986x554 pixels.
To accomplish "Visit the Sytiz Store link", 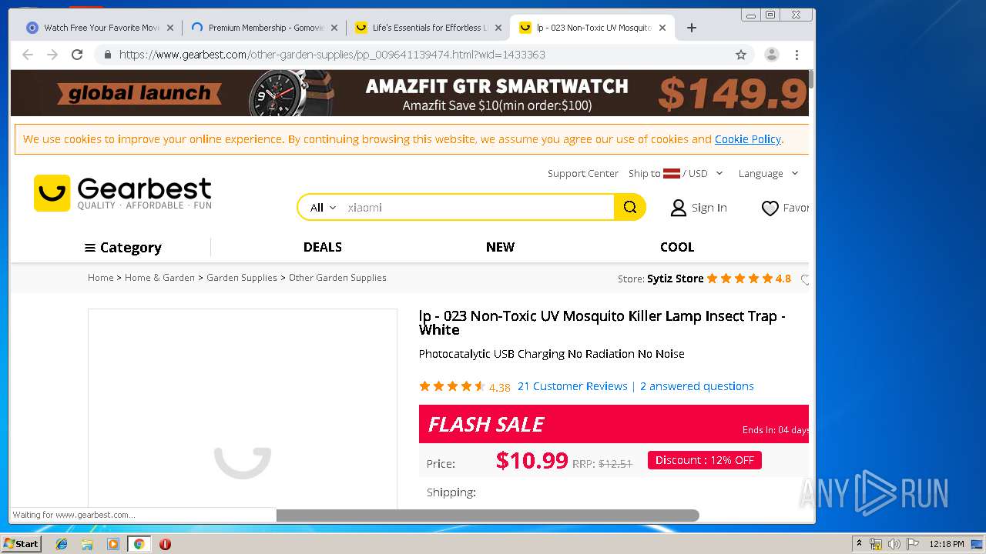I will pyautogui.click(x=675, y=279).
